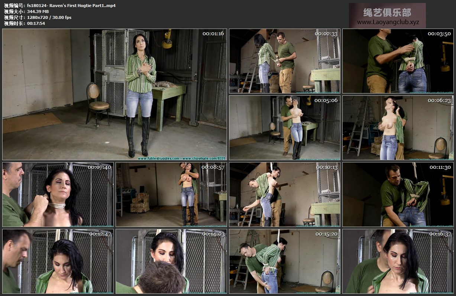Select the last frame at 00:16:37
The width and height of the screenshot is (456, 296).
(x=398, y=261)
